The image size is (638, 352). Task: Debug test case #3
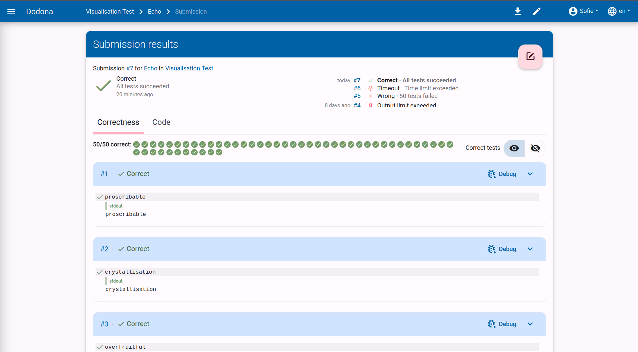click(x=502, y=324)
